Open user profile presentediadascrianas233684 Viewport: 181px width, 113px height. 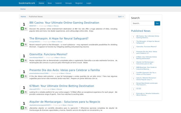(x=39, y=73)
